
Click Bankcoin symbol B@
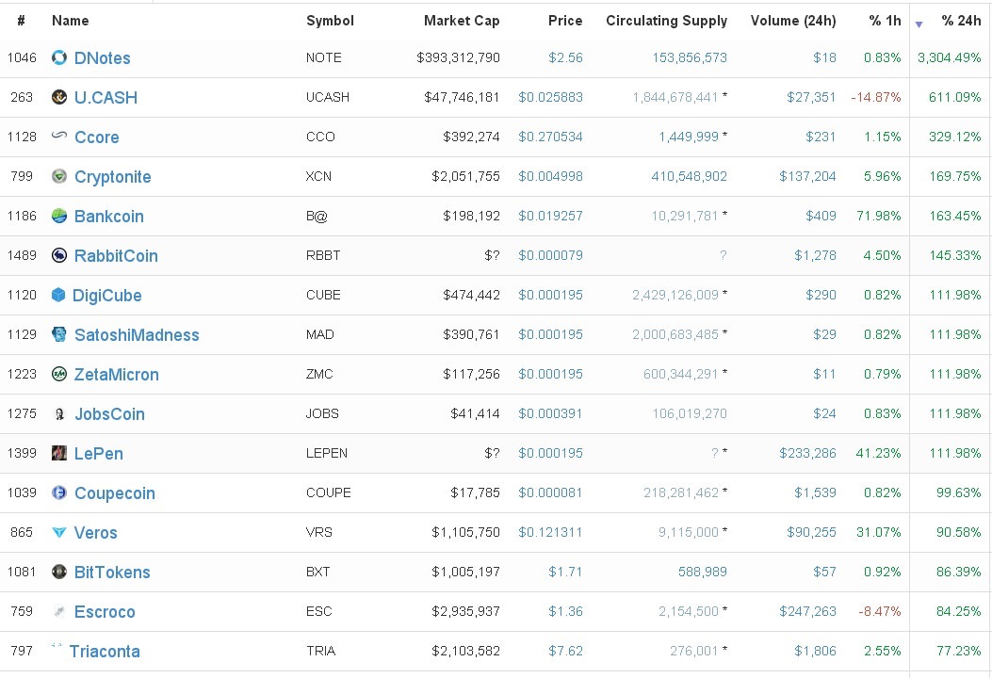coord(317,216)
